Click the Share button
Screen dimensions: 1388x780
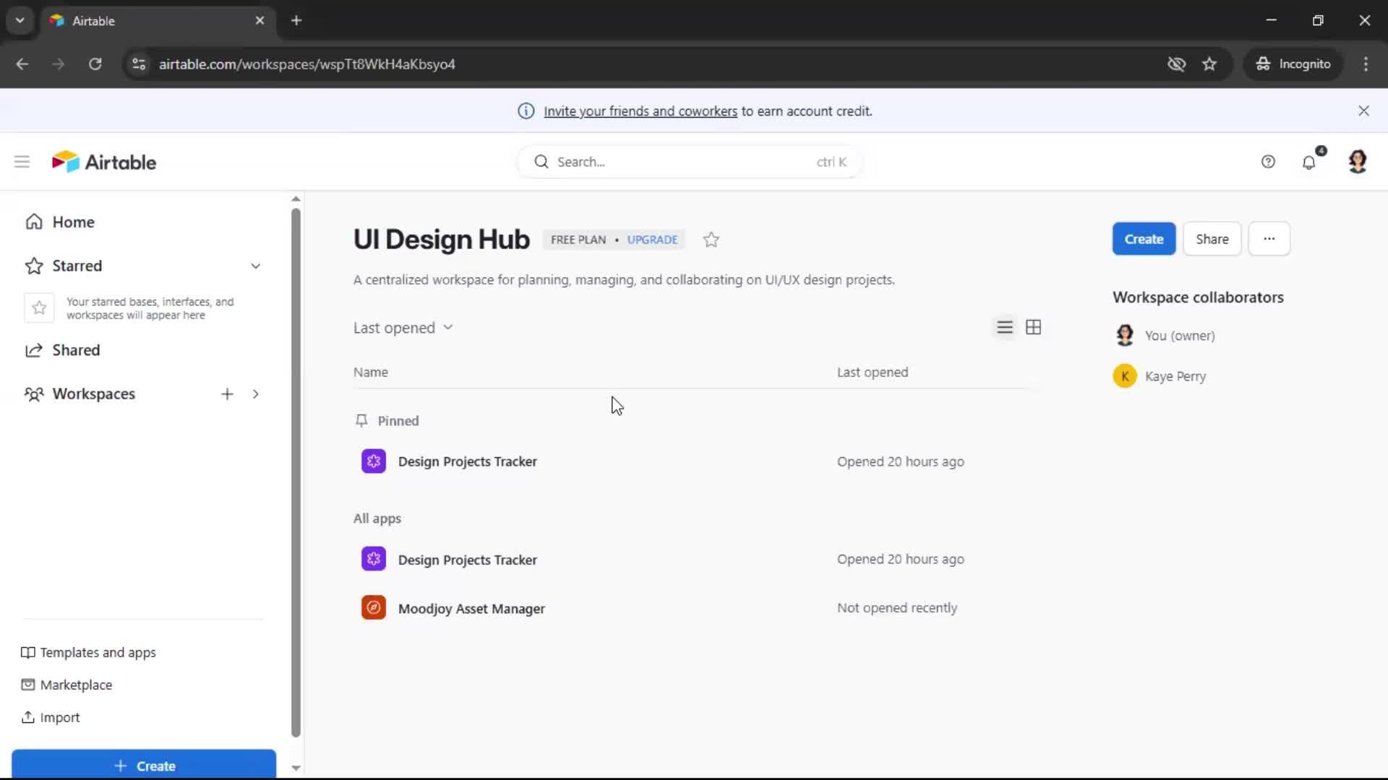point(1212,239)
